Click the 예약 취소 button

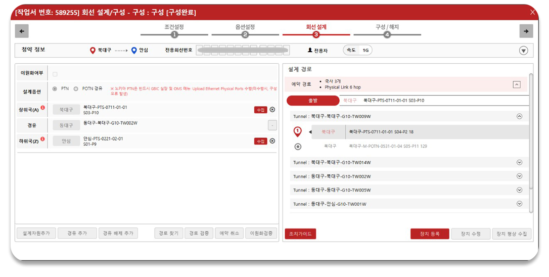[230, 233]
